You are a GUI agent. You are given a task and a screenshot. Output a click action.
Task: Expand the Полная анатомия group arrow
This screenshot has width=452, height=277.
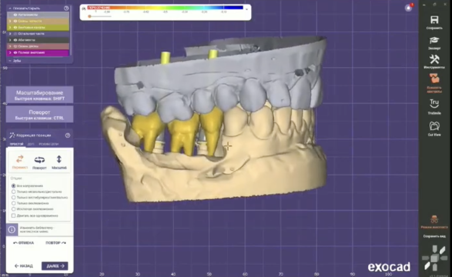[x=10, y=53]
